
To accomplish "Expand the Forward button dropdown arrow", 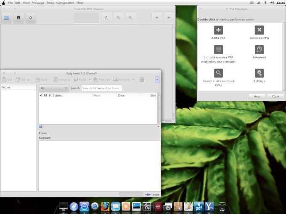I will (133, 79).
